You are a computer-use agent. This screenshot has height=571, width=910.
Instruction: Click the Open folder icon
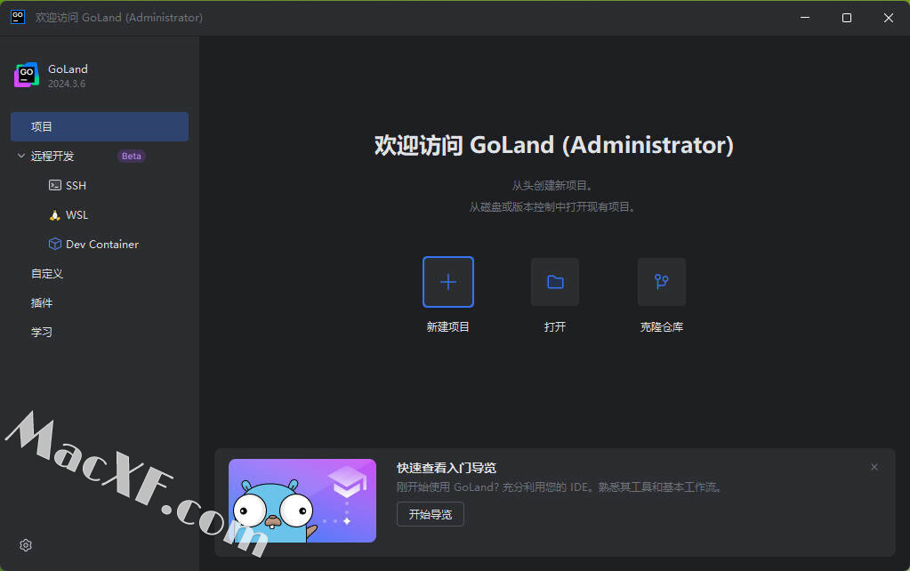(x=555, y=282)
